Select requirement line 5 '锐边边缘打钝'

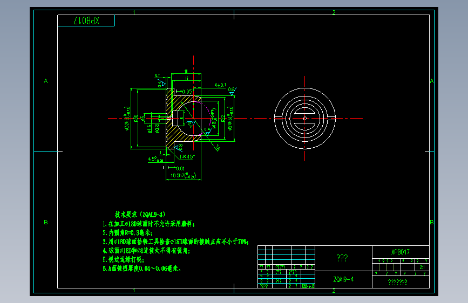pos(123,259)
